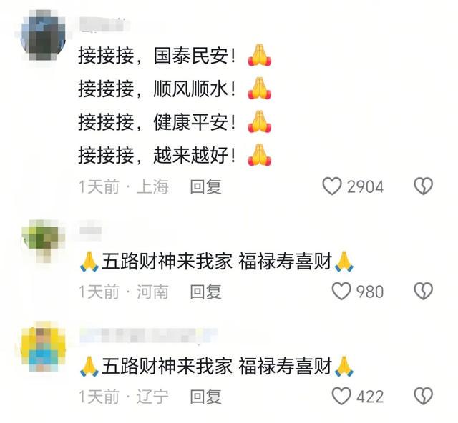Reply (回复) to the Shanghai comment
458x423 pixels.
tap(206, 186)
